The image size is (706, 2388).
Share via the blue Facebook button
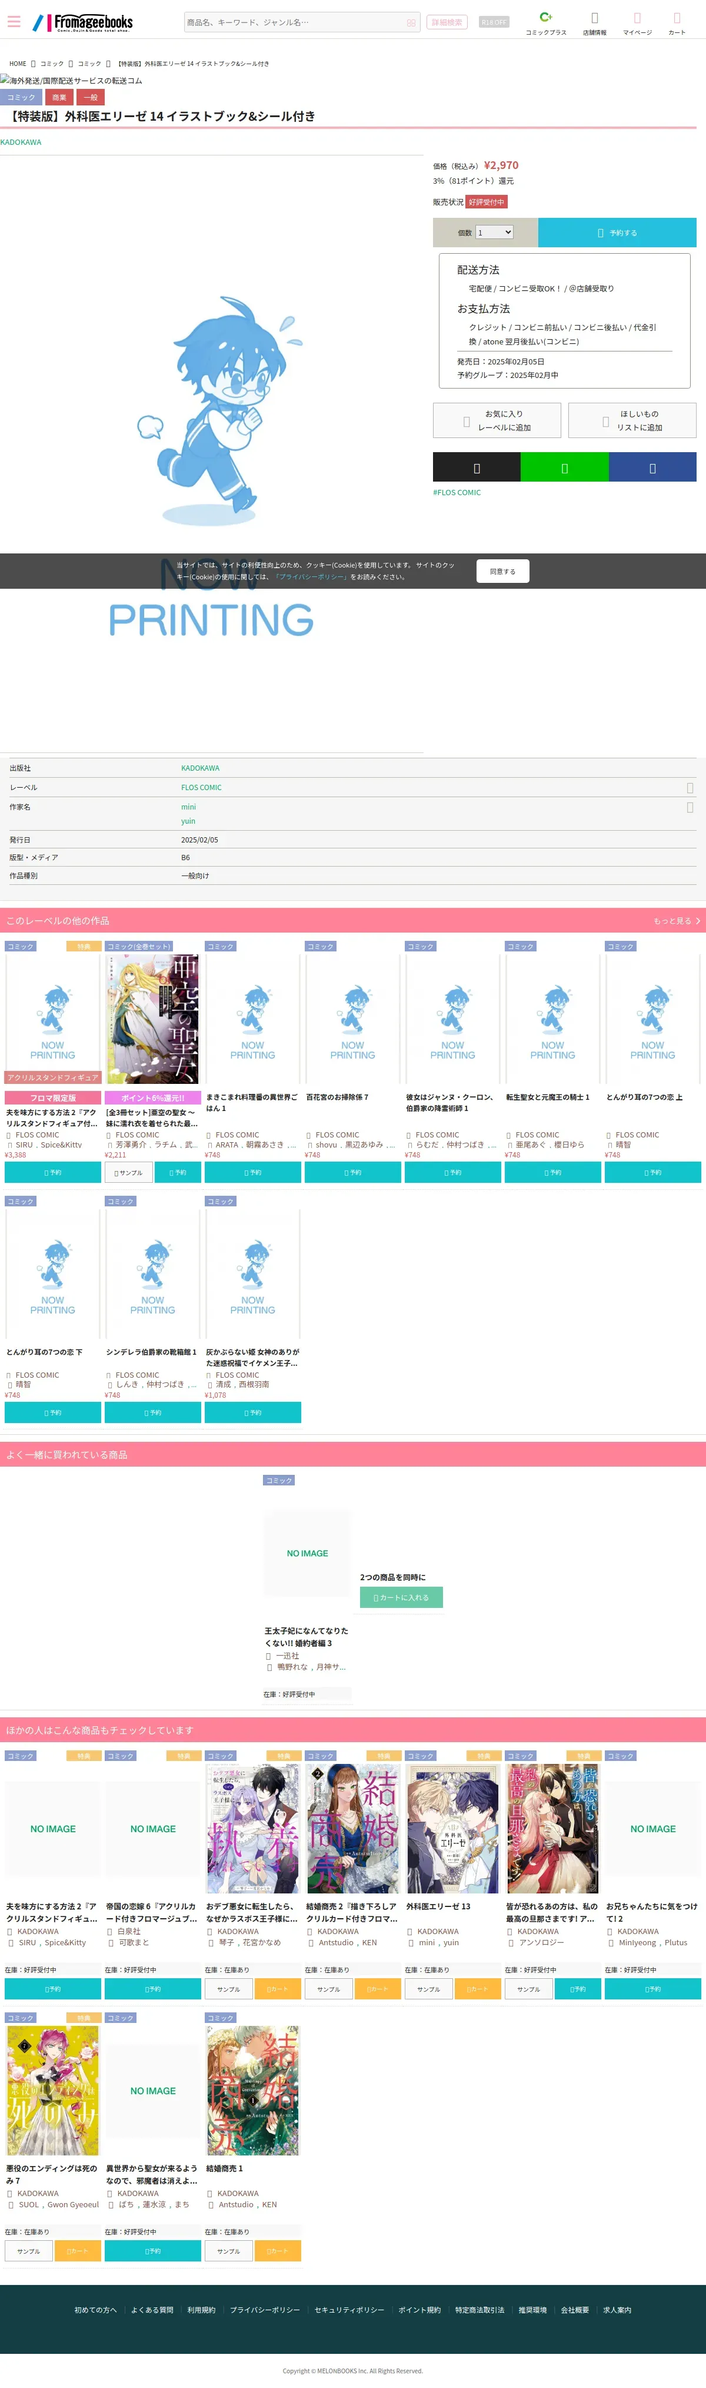(x=652, y=467)
